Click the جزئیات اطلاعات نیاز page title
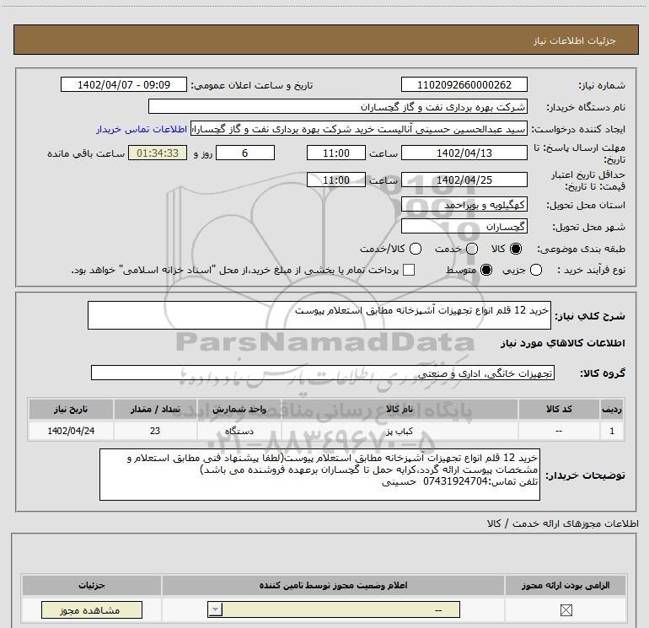This screenshot has height=628, width=649. pyautogui.click(x=574, y=40)
